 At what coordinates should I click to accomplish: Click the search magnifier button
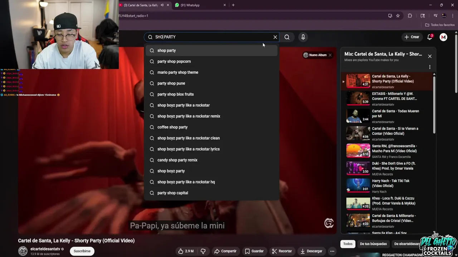[287, 37]
